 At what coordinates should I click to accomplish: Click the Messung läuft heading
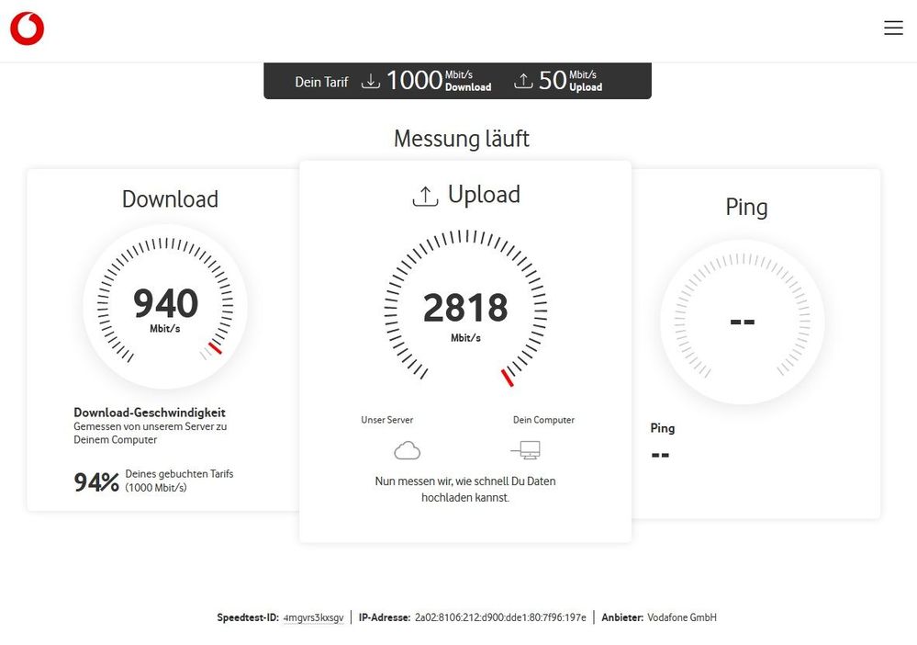tap(461, 139)
